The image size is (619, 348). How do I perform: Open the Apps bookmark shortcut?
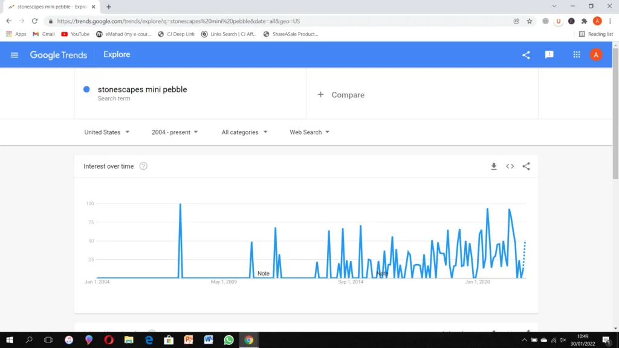(x=16, y=34)
